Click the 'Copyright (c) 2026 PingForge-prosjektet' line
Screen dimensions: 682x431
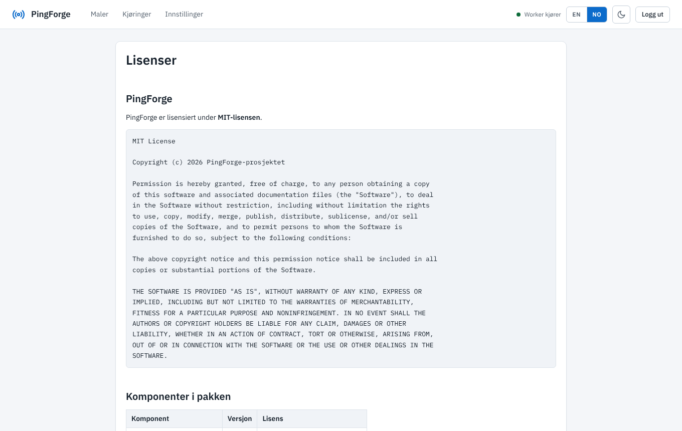click(209, 162)
